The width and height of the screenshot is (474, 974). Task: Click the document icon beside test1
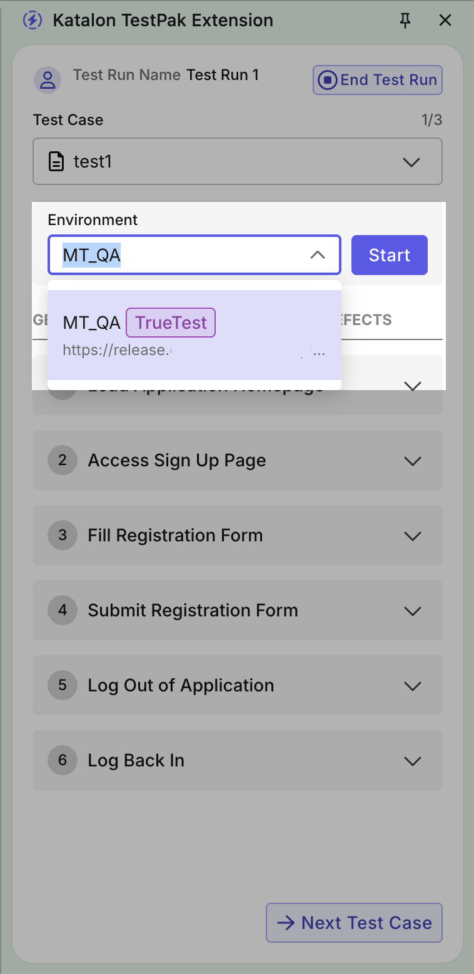pyautogui.click(x=57, y=162)
